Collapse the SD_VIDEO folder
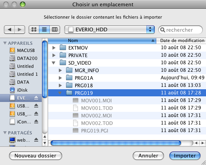206x165 pixels. click(x=54, y=63)
